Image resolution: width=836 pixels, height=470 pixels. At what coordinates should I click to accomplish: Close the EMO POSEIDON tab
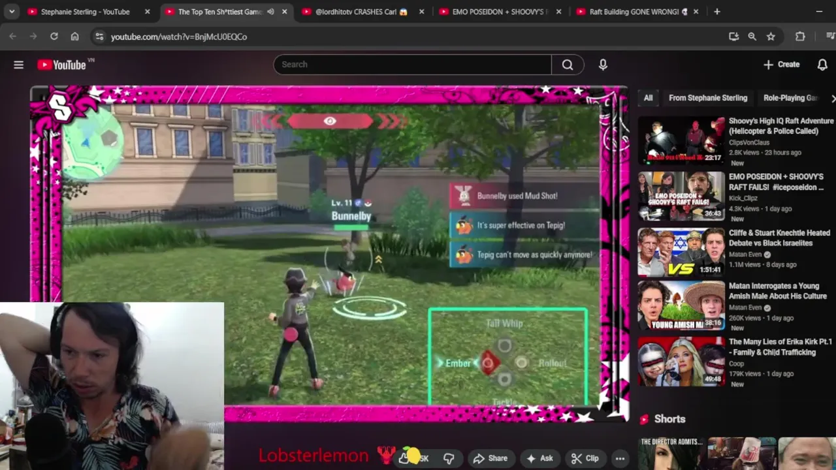(558, 12)
